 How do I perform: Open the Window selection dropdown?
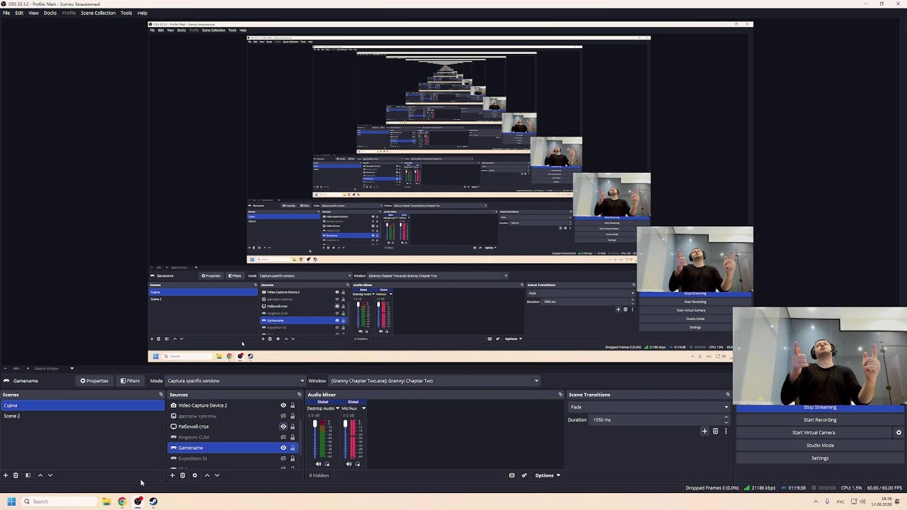(434, 381)
